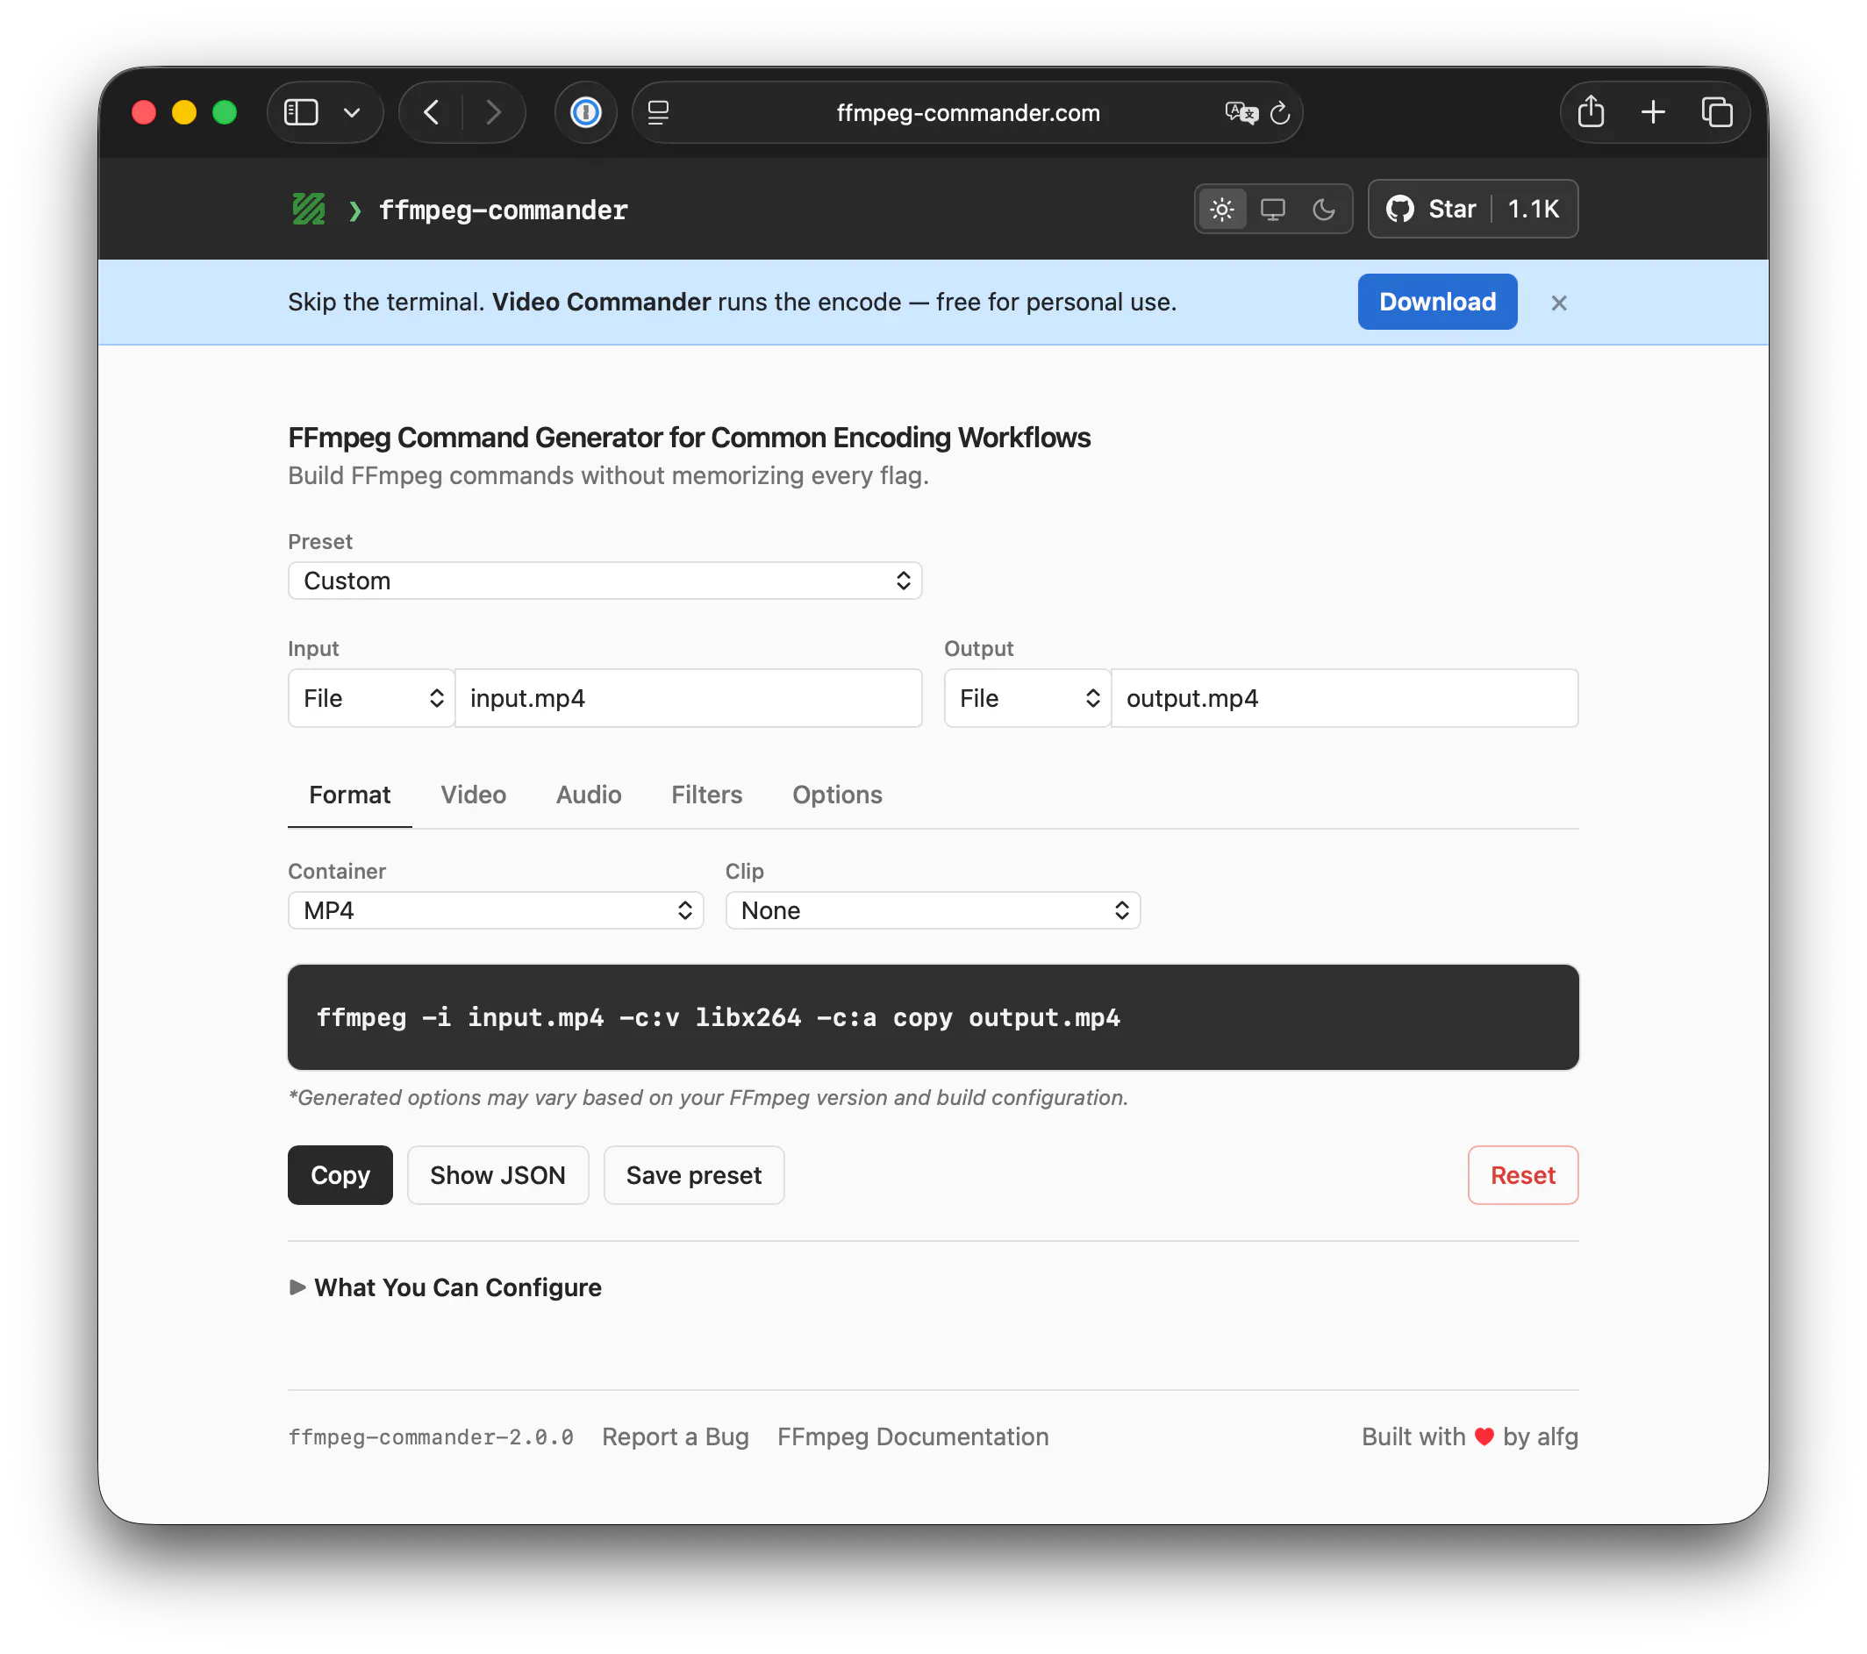This screenshot has width=1867, height=1654.
Task: Switch to dark theme moon icon
Action: point(1324,209)
